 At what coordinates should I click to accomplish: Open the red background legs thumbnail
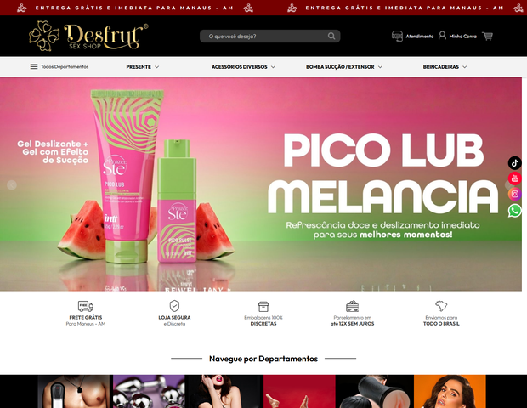299,392
